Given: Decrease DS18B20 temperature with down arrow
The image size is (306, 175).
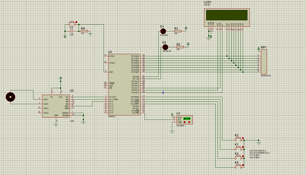Looking at the screenshot, I should [x=185, y=122].
